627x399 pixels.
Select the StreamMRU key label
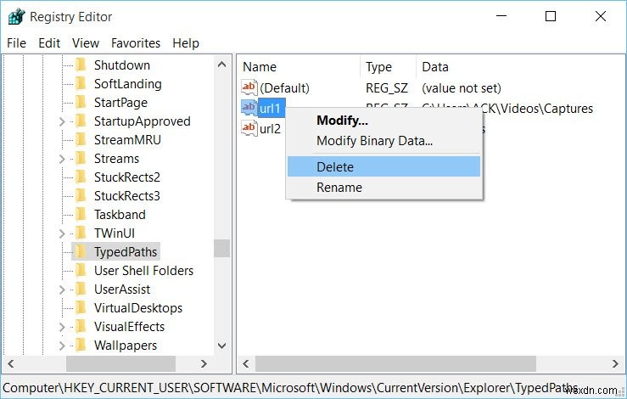click(127, 140)
